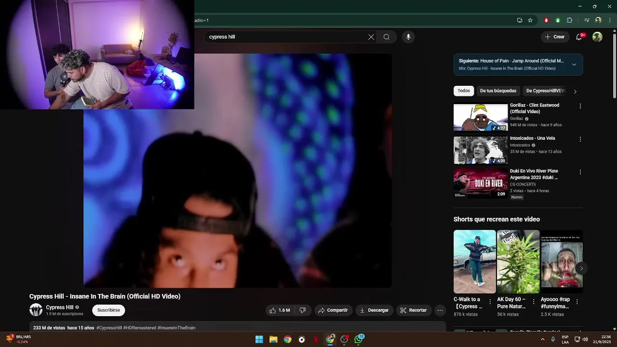Open options for the C-Walk short
The width and height of the screenshot is (617, 347).
(x=490, y=302)
